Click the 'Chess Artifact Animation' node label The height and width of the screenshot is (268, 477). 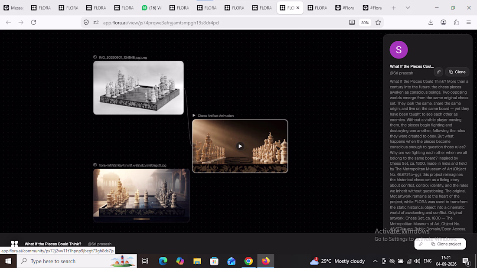pos(216,116)
